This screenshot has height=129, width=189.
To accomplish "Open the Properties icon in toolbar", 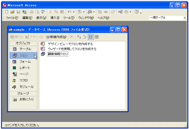I will point(113,12).
